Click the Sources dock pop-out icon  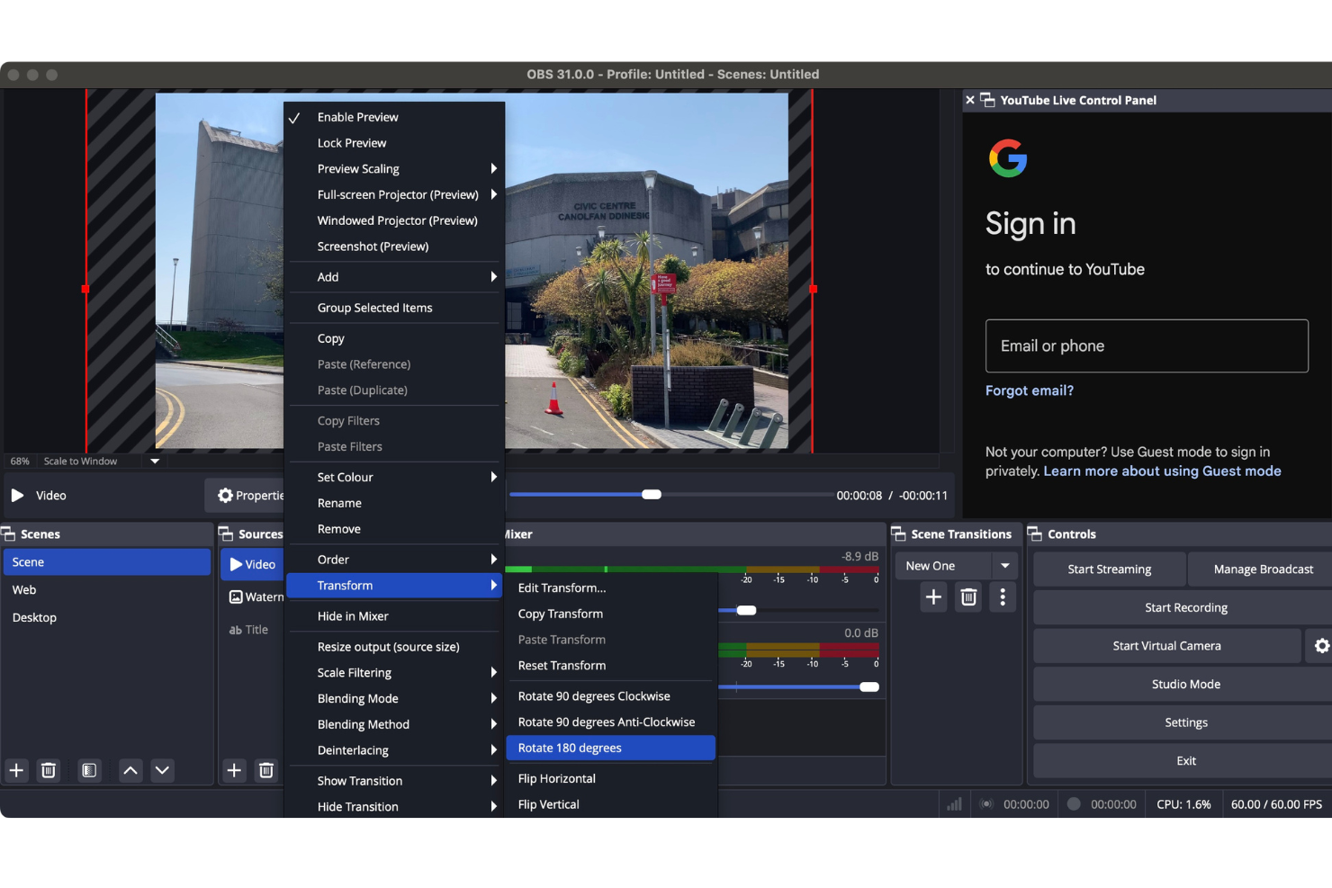pyautogui.click(x=227, y=534)
